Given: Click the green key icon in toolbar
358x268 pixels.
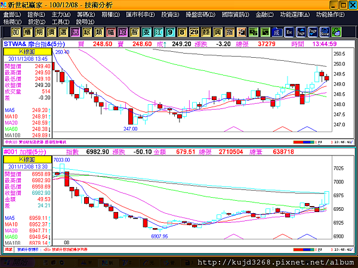Looking at the screenshot, I should [337, 32].
